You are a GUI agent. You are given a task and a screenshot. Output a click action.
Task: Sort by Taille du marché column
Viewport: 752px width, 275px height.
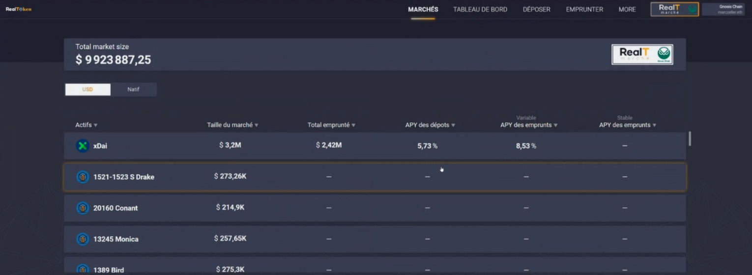(232, 125)
